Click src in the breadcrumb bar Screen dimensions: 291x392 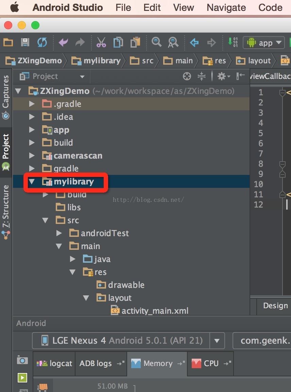[x=142, y=61]
